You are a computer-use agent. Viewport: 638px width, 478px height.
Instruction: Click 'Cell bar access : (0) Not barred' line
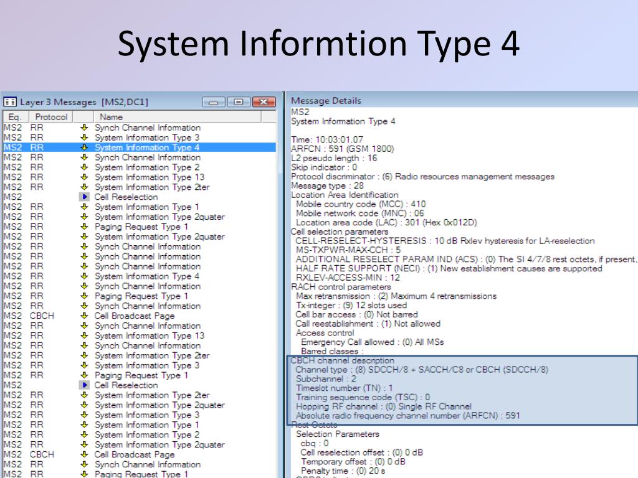pyautogui.click(x=357, y=314)
